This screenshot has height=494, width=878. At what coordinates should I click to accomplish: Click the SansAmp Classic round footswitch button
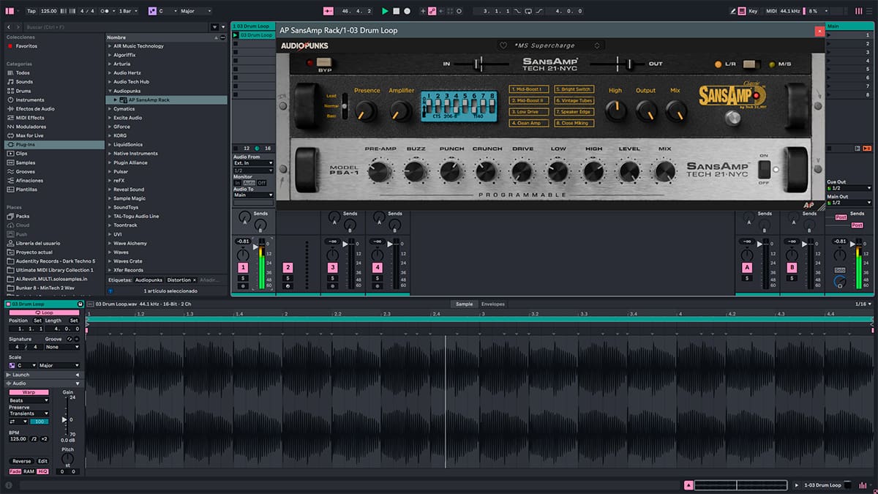[x=732, y=118]
